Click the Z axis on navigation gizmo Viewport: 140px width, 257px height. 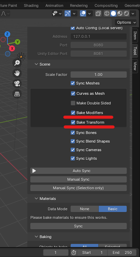tap(7, 34)
